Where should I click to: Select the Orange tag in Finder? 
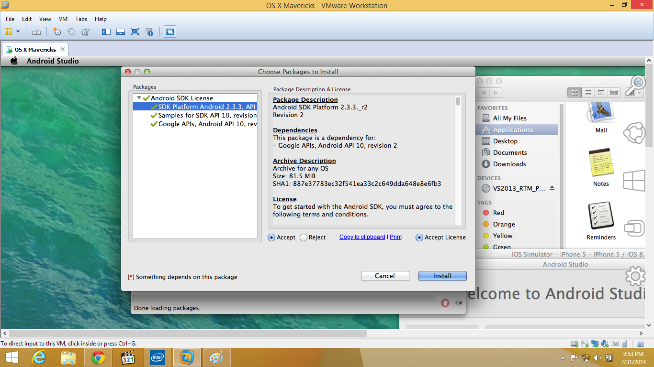pos(504,224)
